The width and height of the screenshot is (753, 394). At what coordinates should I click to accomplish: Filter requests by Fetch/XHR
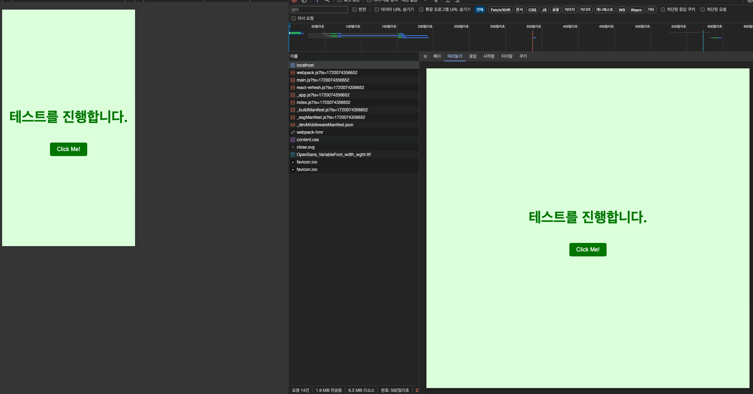pyautogui.click(x=500, y=10)
